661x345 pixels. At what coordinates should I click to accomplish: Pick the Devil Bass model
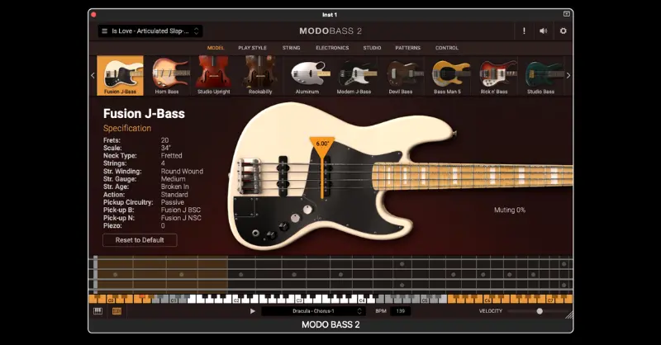(x=401, y=75)
